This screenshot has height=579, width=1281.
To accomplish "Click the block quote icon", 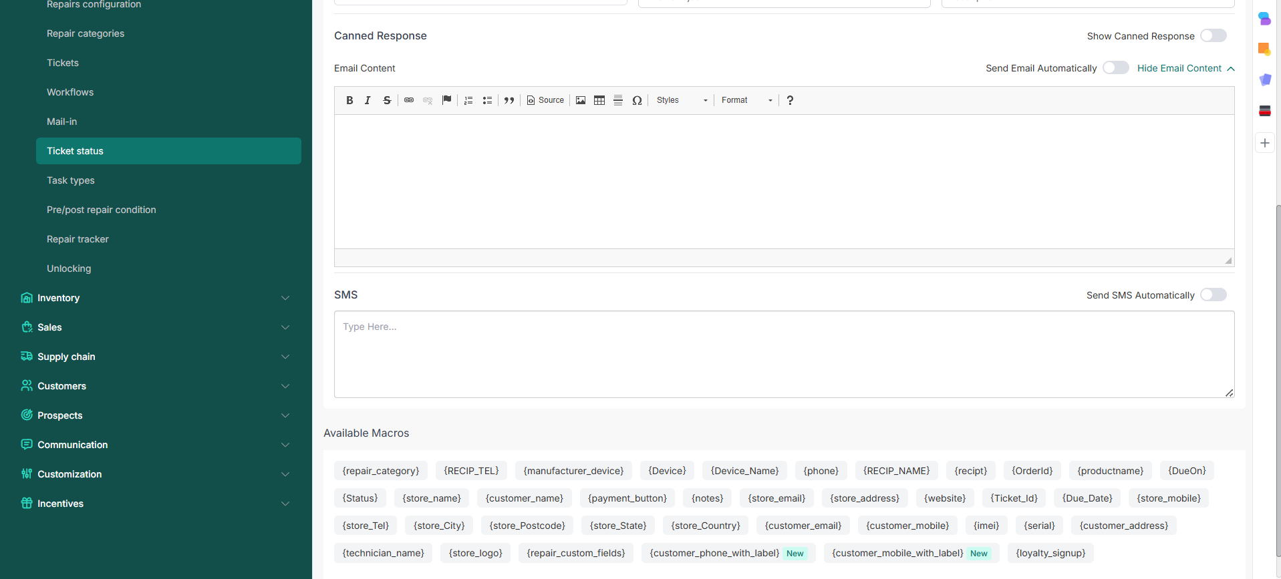I will click(509, 100).
